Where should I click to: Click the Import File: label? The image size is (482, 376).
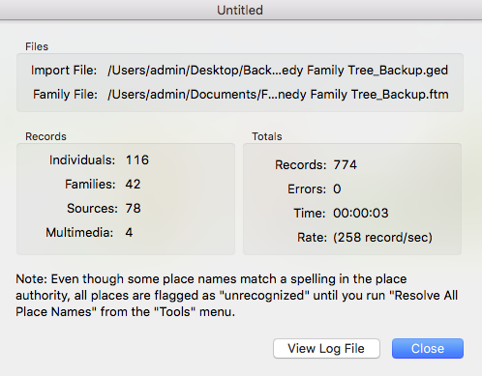(64, 71)
